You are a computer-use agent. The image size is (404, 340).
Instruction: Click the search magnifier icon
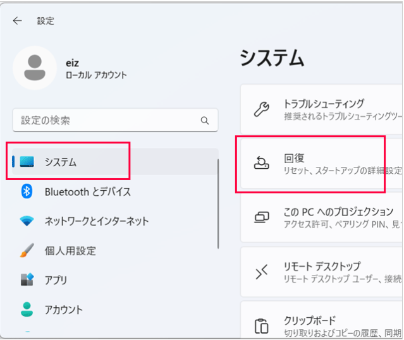click(x=204, y=120)
